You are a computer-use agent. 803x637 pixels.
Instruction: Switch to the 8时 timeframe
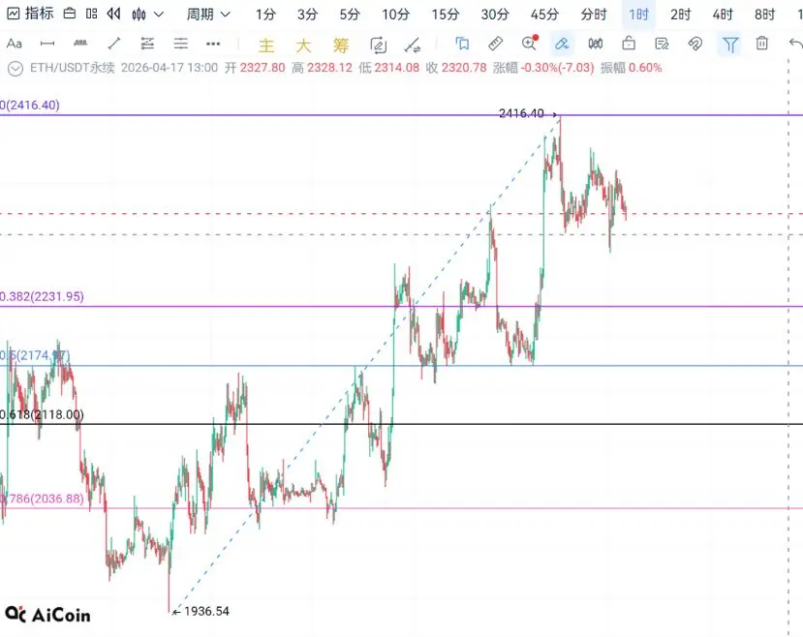[764, 15]
